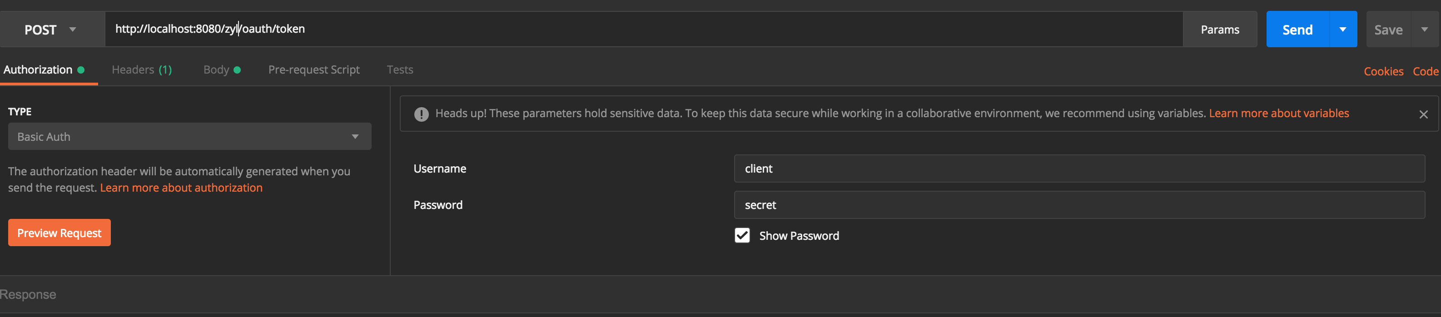Viewport: 1441px width, 317px height.
Task: Click into the Username input field
Action: point(1078,168)
